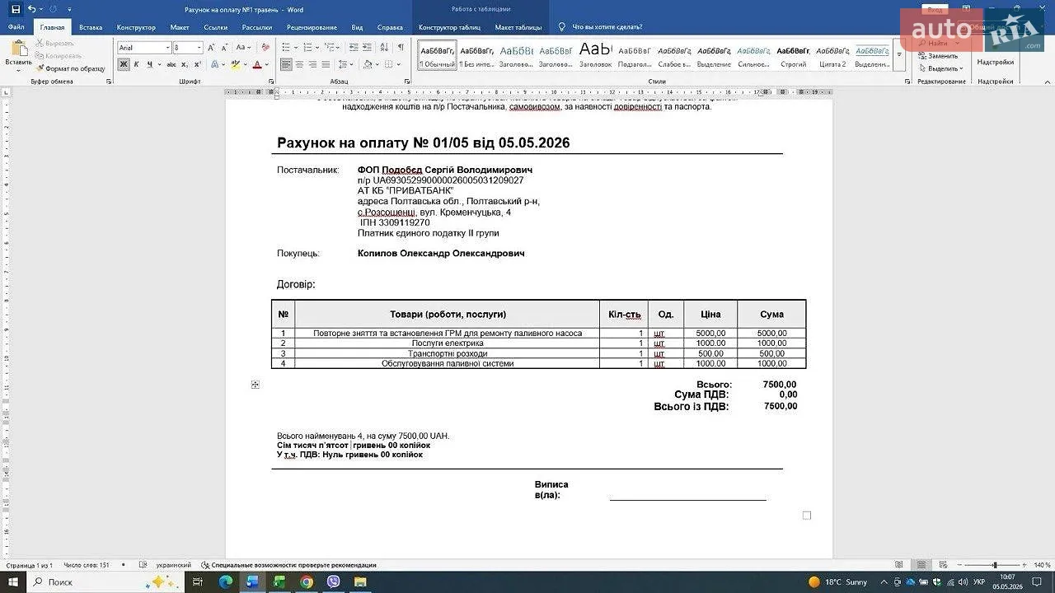Open Microsoft Edge from the taskbar
The image size is (1055, 593).
(x=226, y=581)
